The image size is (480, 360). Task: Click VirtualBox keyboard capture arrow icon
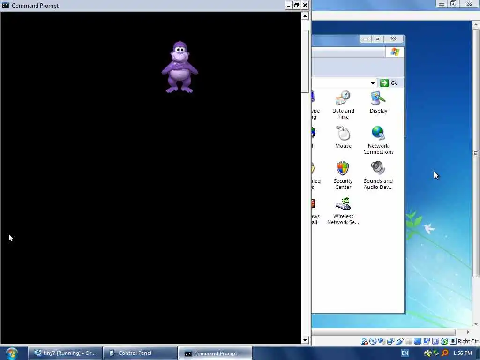(453, 341)
